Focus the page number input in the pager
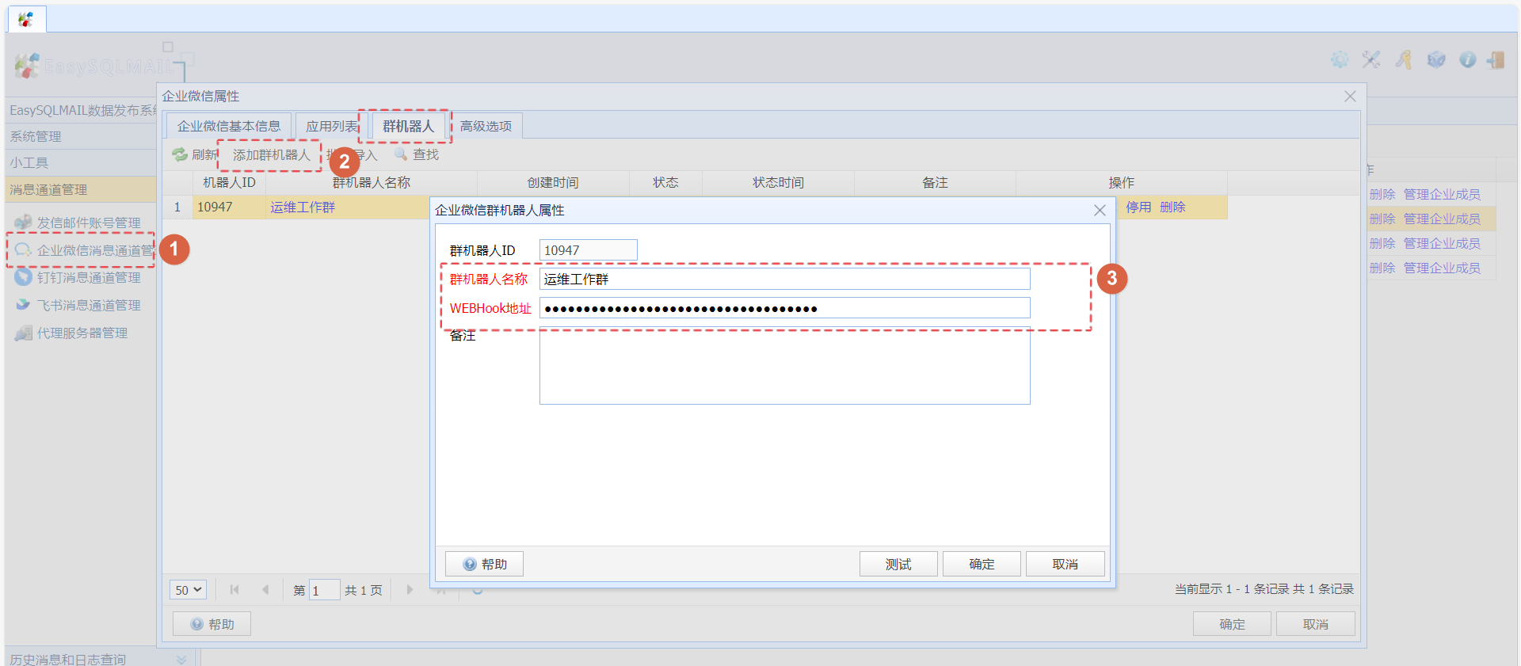 click(x=325, y=590)
